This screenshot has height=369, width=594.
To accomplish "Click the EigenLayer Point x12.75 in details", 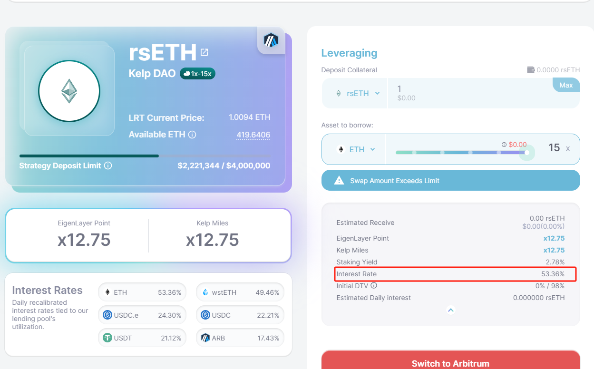I will coord(554,238).
